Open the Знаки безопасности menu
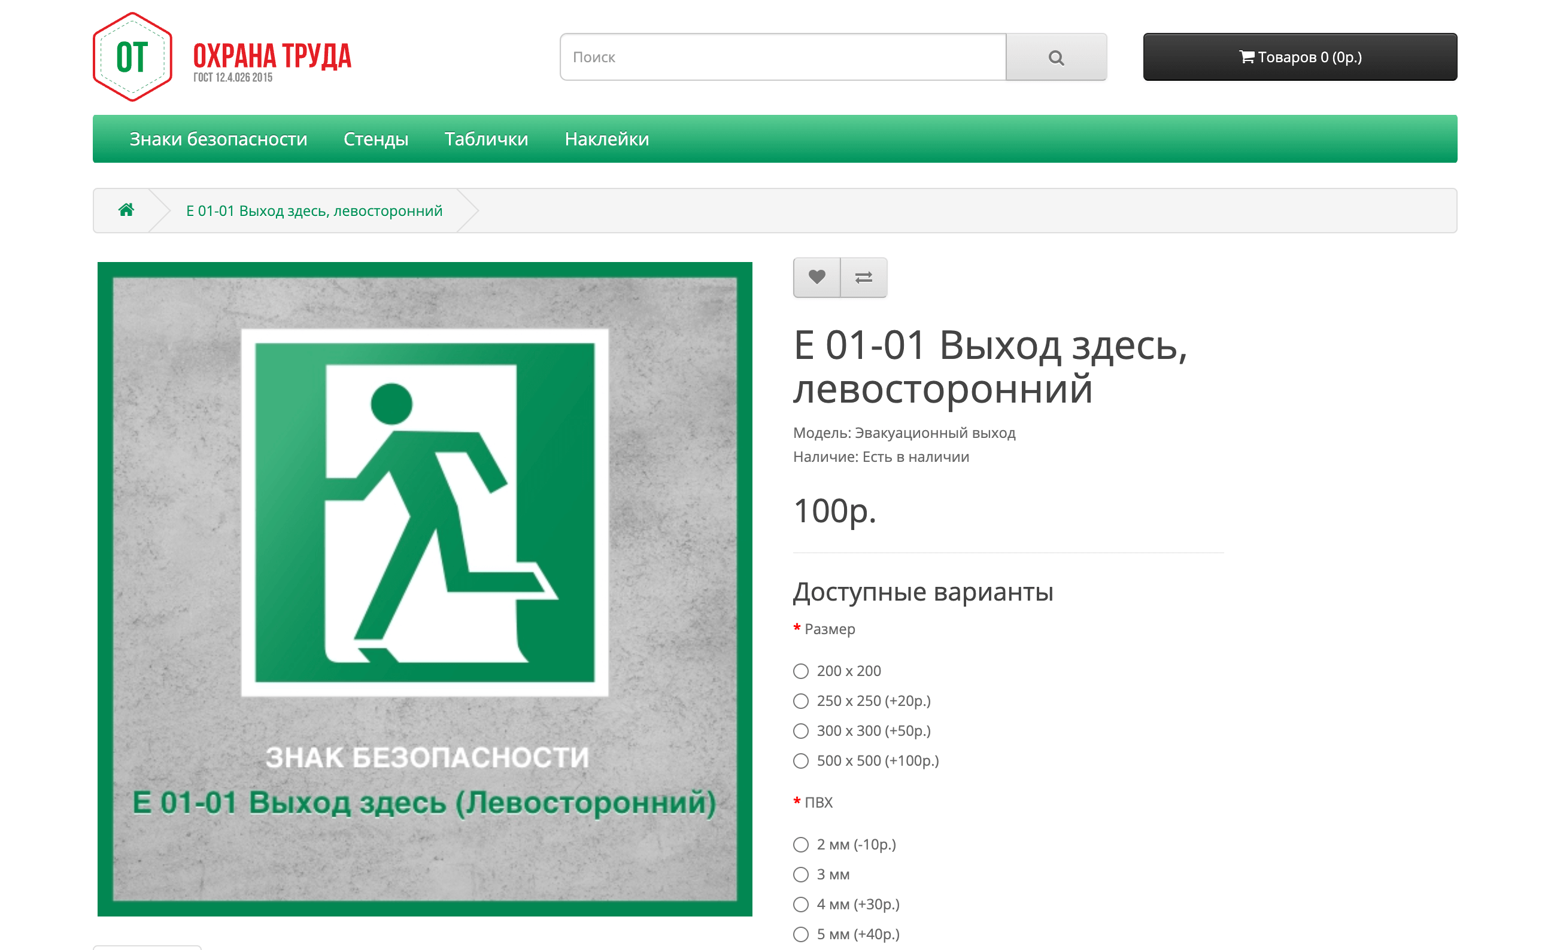 coord(218,139)
